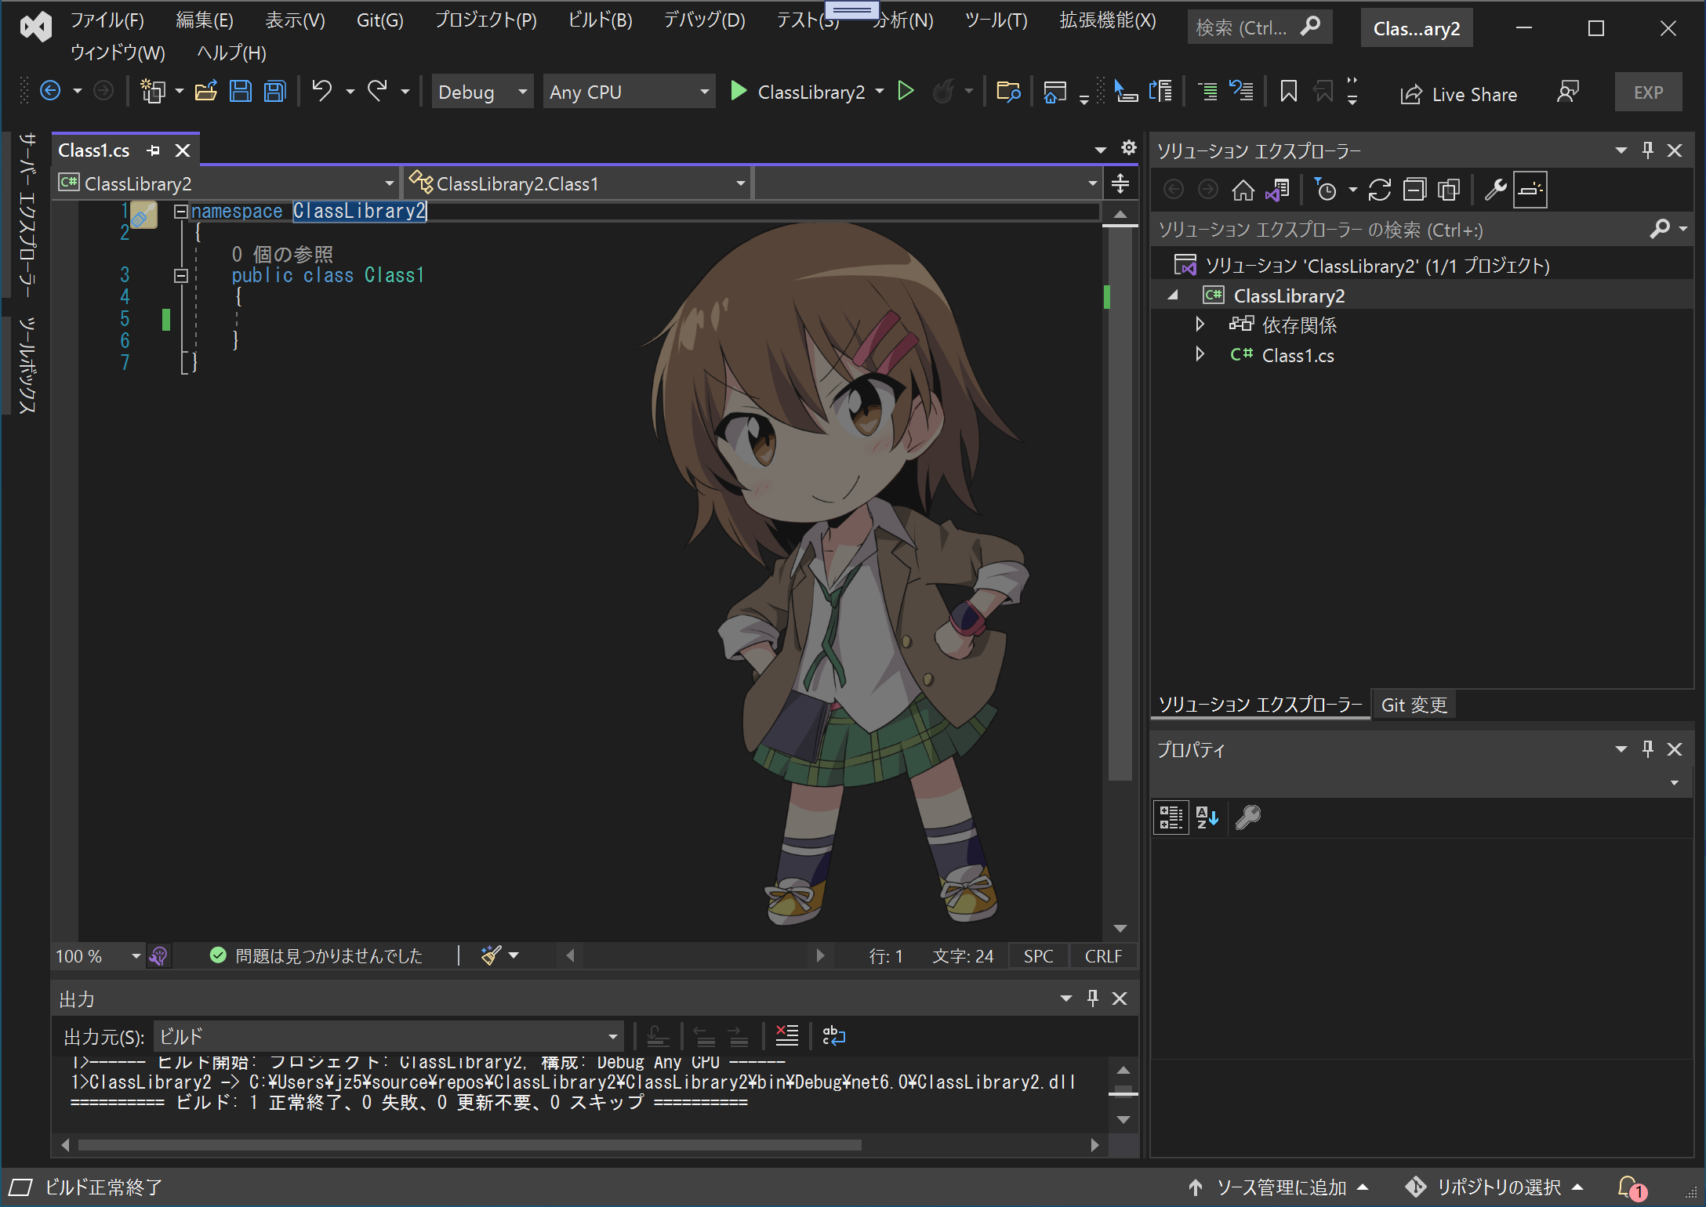Open the ビルド(B) menu
The height and width of the screenshot is (1207, 1706).
tap(600, 20)
